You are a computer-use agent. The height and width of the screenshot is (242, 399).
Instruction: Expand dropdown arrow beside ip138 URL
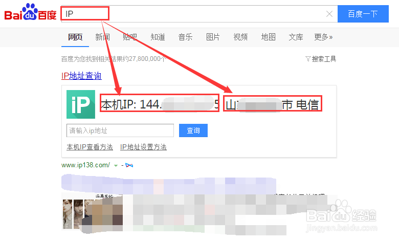[116, 166]
